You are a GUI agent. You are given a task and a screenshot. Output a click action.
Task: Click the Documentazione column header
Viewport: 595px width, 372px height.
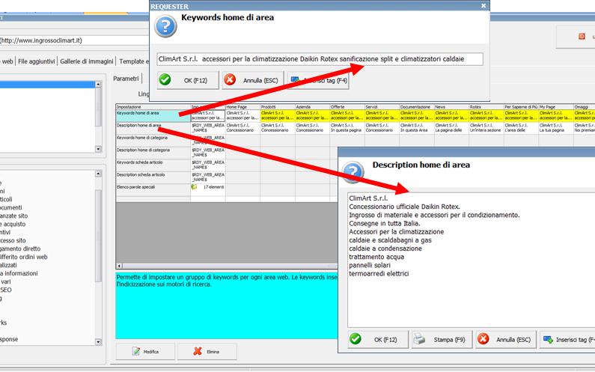(x=417, y=107)
